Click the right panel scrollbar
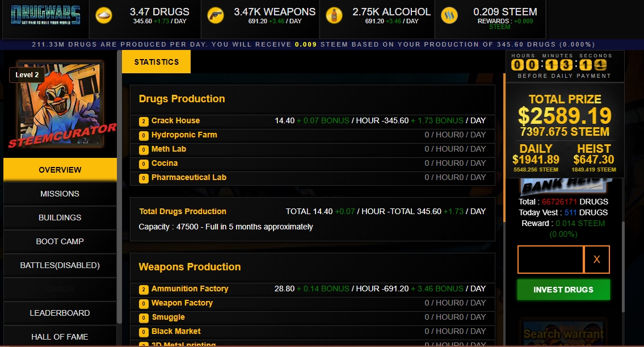This screenshot has width=644, height=347. 623,267
